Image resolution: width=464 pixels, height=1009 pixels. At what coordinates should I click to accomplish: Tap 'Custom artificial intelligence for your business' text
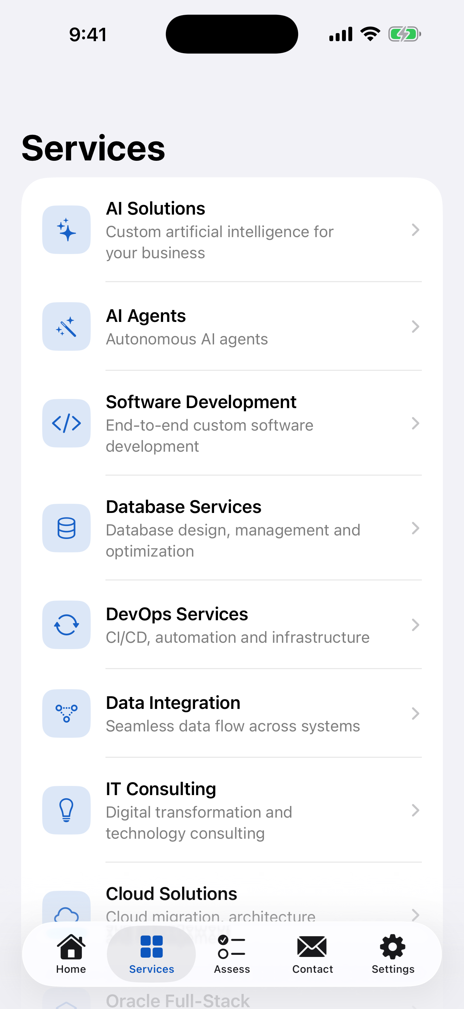tap(219, 242)
